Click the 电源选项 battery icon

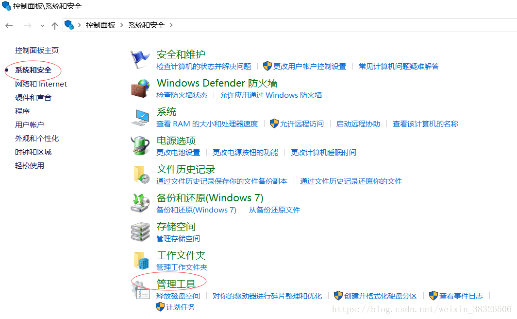(140, 145)
